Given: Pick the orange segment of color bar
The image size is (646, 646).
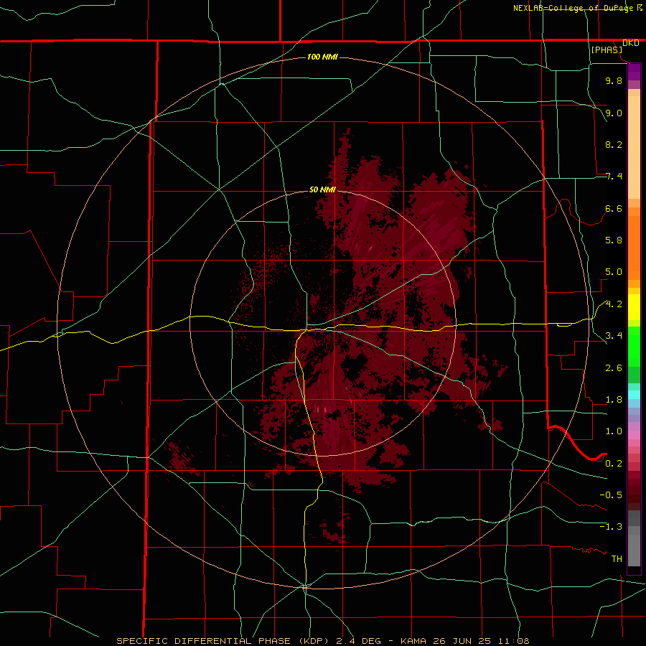Looking at the screenshot, I should (x=634, y=248).
